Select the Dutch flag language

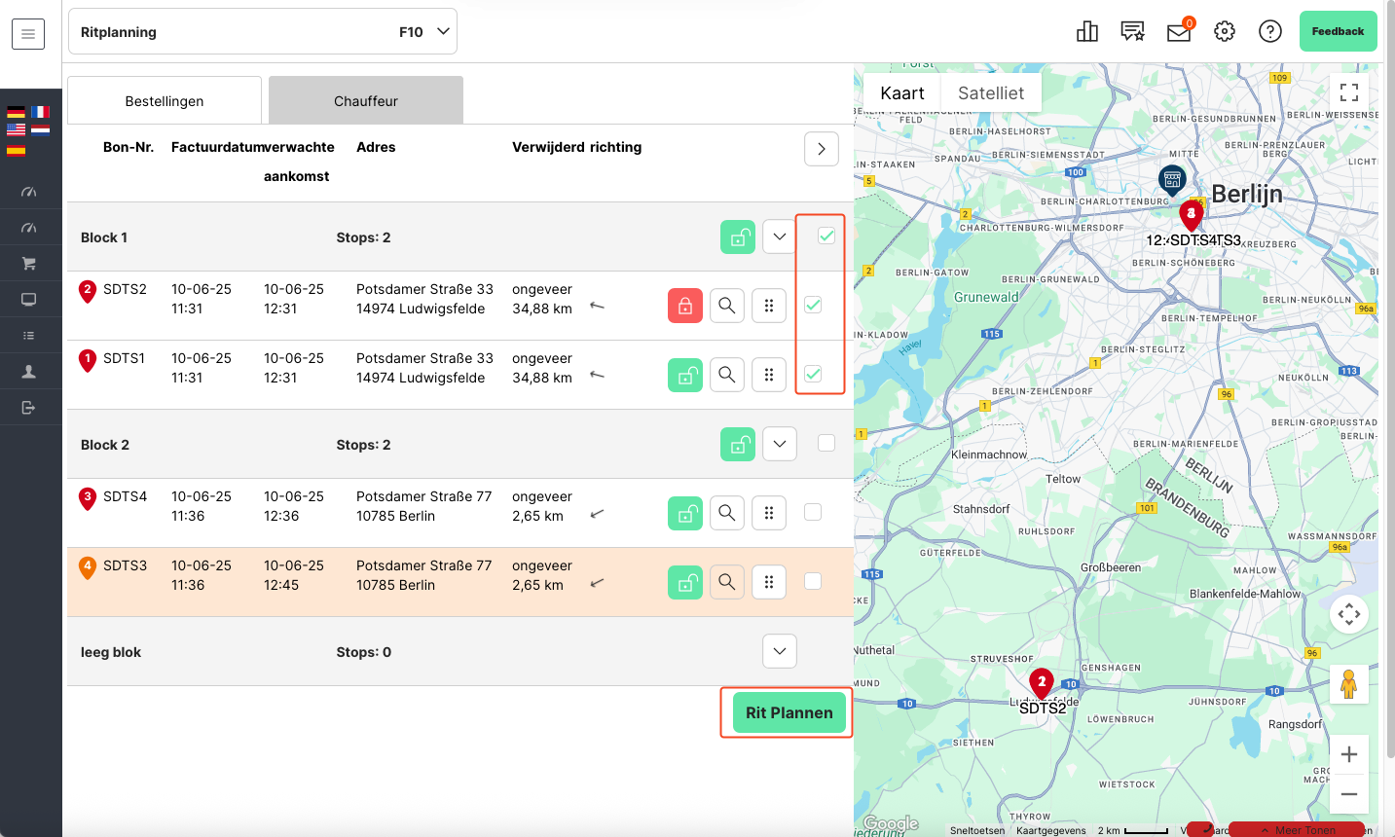40,129
